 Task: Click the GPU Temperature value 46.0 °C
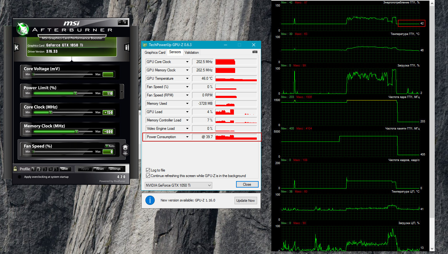coord(203,78)
